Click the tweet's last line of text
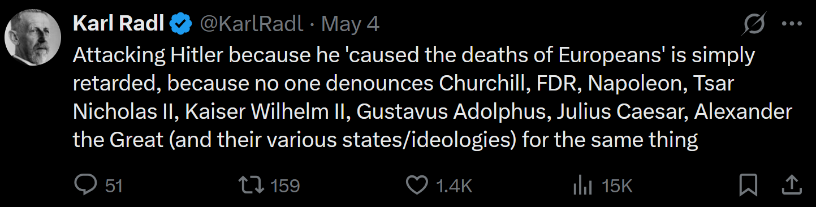 [386, 139]
